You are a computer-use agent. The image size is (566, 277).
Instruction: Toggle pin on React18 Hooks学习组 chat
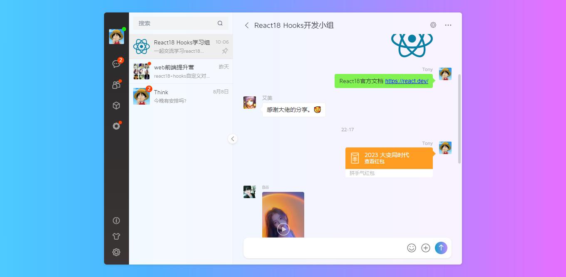(225, 51)
